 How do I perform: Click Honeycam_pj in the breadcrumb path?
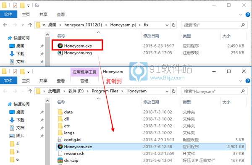click(123, 25)
